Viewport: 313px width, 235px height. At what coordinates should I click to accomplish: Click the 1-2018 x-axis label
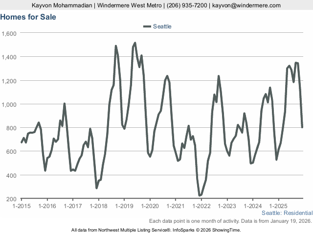(98, 206)
